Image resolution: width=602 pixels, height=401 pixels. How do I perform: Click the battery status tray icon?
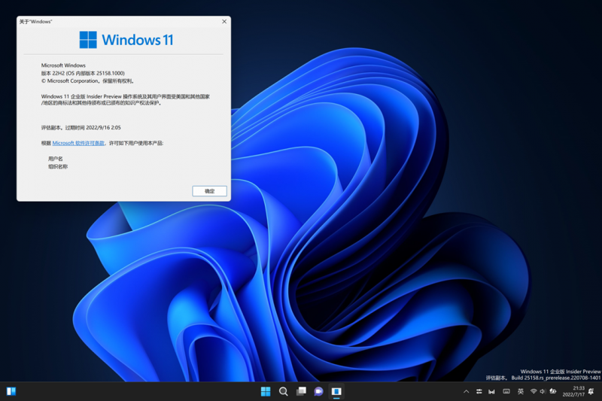(x=553, y=391)
